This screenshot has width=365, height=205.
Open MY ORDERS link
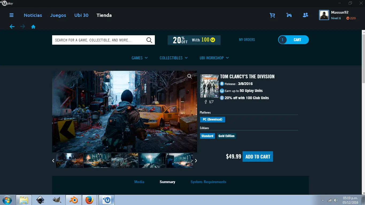click(x=247, y=40)
